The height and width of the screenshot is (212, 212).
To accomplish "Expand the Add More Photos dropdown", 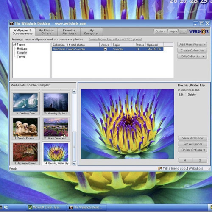I will click(x=192, y=45).
